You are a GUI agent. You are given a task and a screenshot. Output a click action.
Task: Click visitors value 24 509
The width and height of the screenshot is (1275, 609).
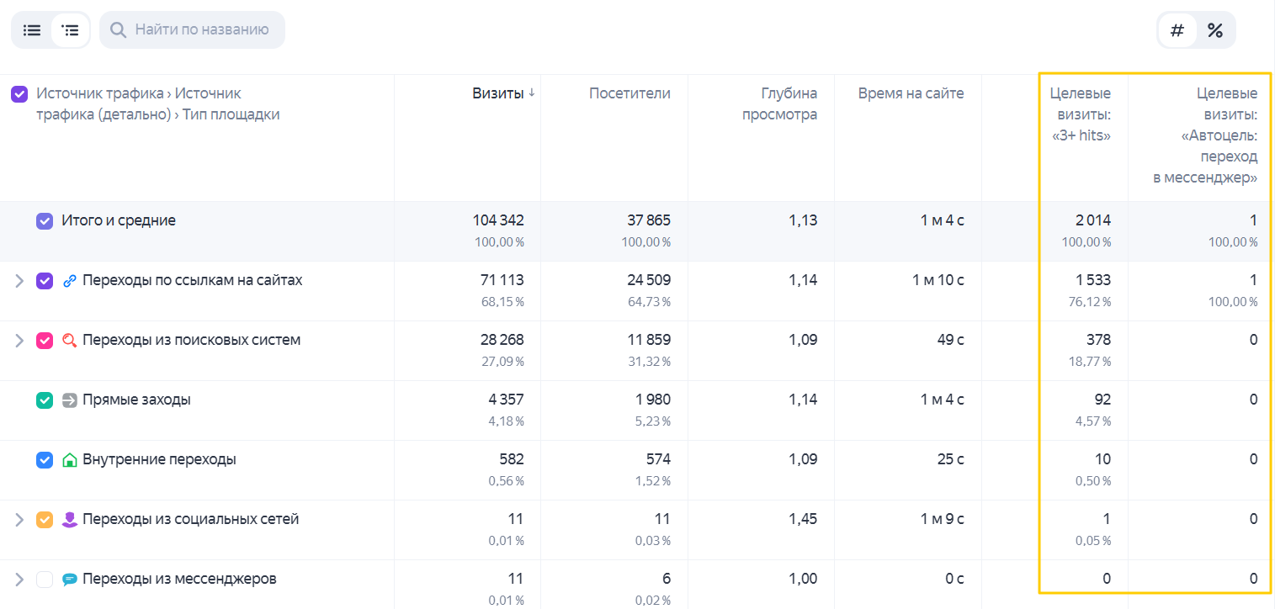tap(649, 280)
